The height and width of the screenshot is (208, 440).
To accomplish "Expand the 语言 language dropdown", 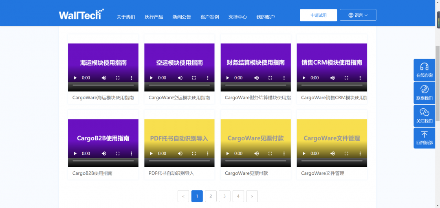I will coord(358,15).
